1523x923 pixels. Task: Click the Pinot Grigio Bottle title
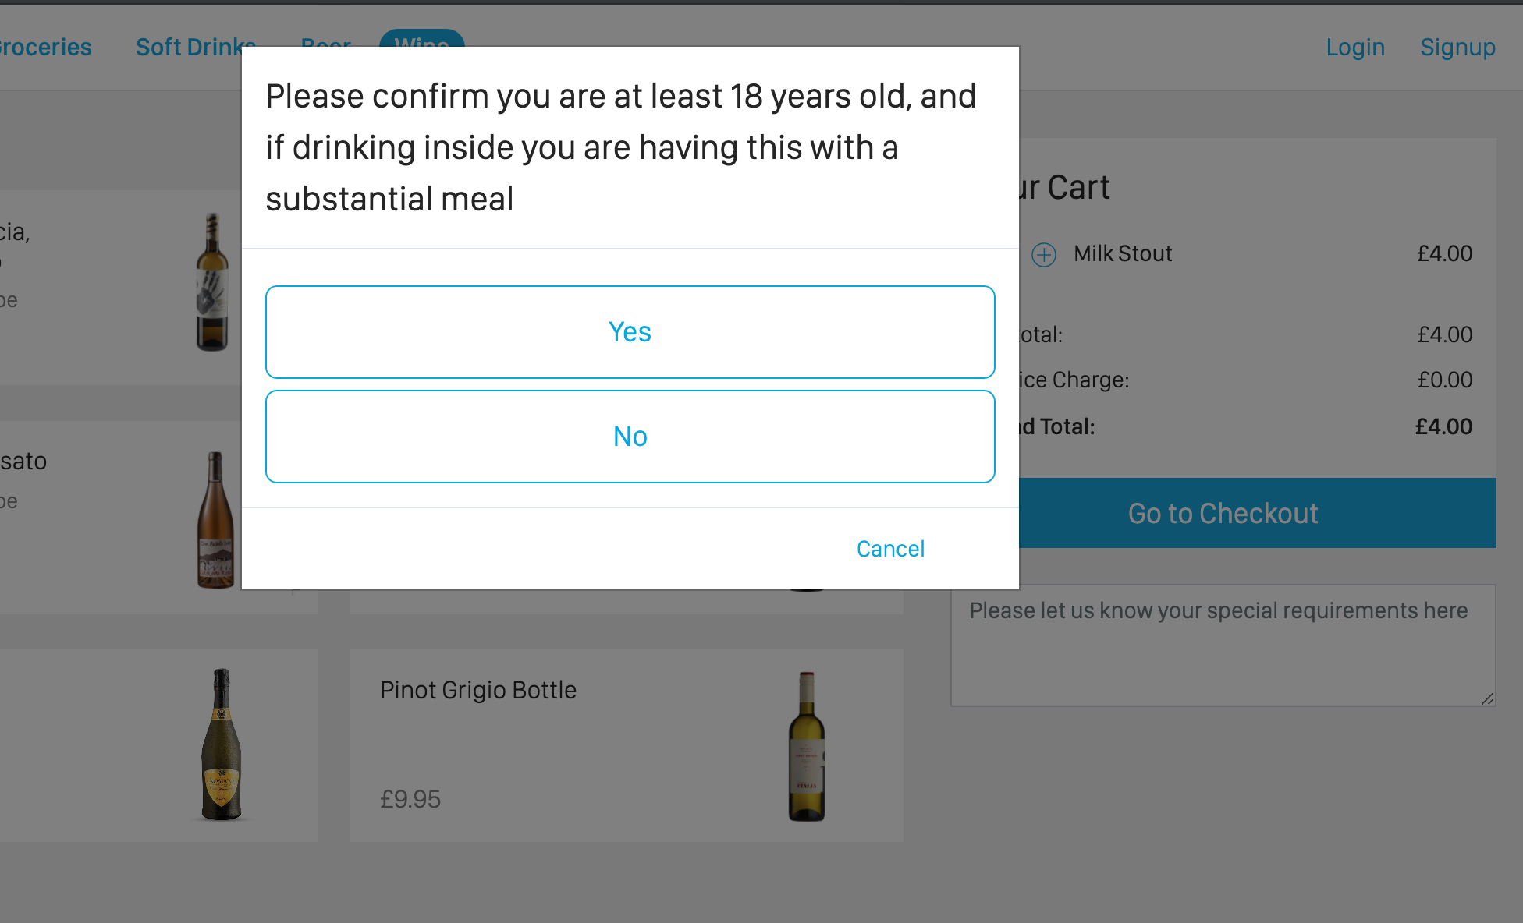(x=478, y=690)
